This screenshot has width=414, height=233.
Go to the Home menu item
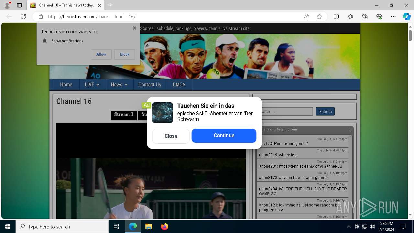click(x=66, y=84)
